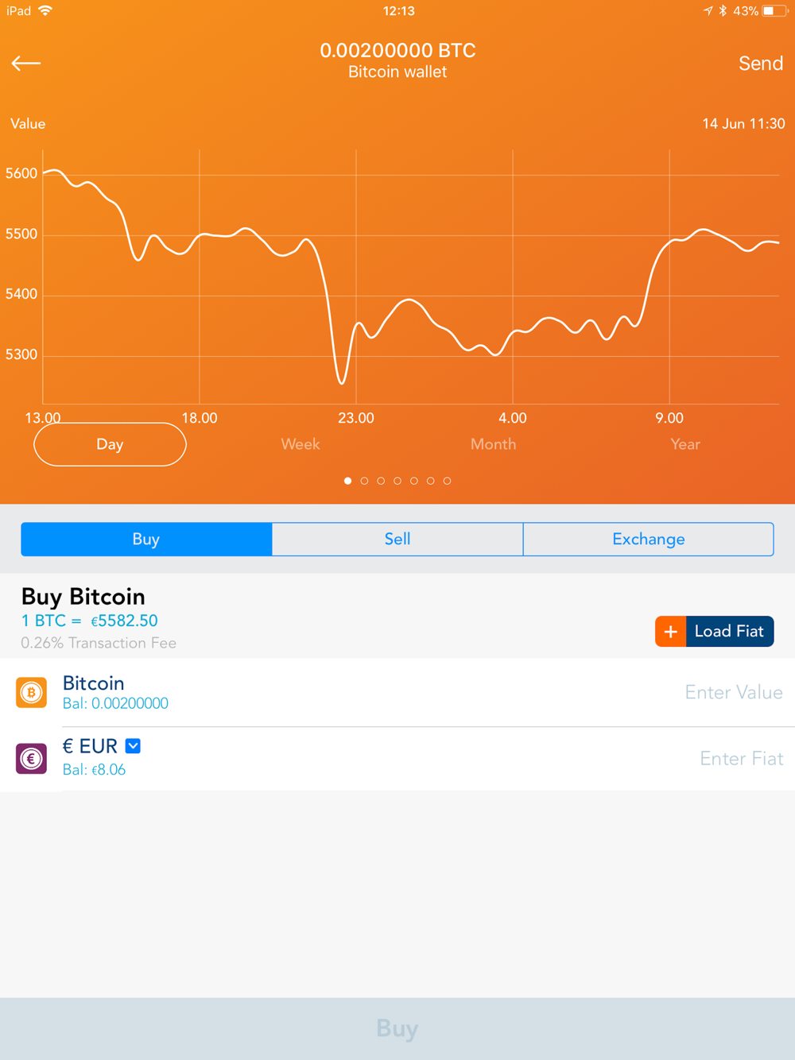Tap the orange plus icon beside Load Fiat

coord(670,632)
